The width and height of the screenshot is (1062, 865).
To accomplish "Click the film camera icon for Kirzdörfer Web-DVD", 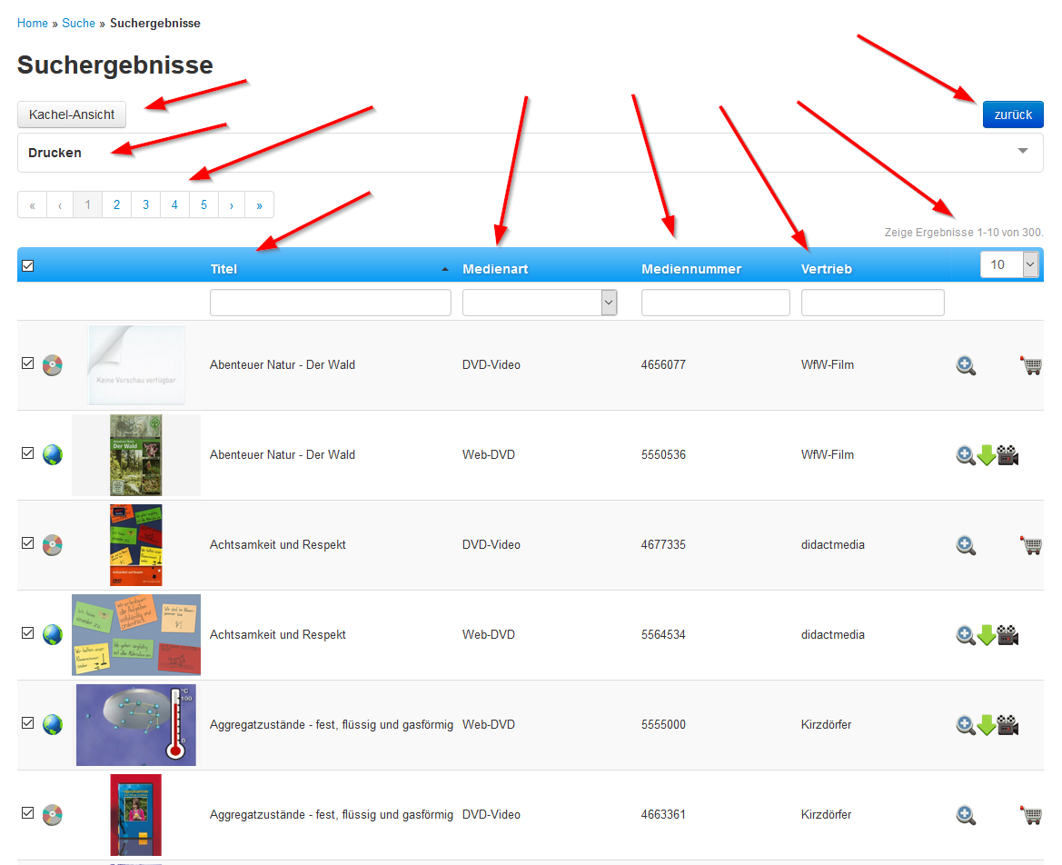I will (x=1007, y=725).
